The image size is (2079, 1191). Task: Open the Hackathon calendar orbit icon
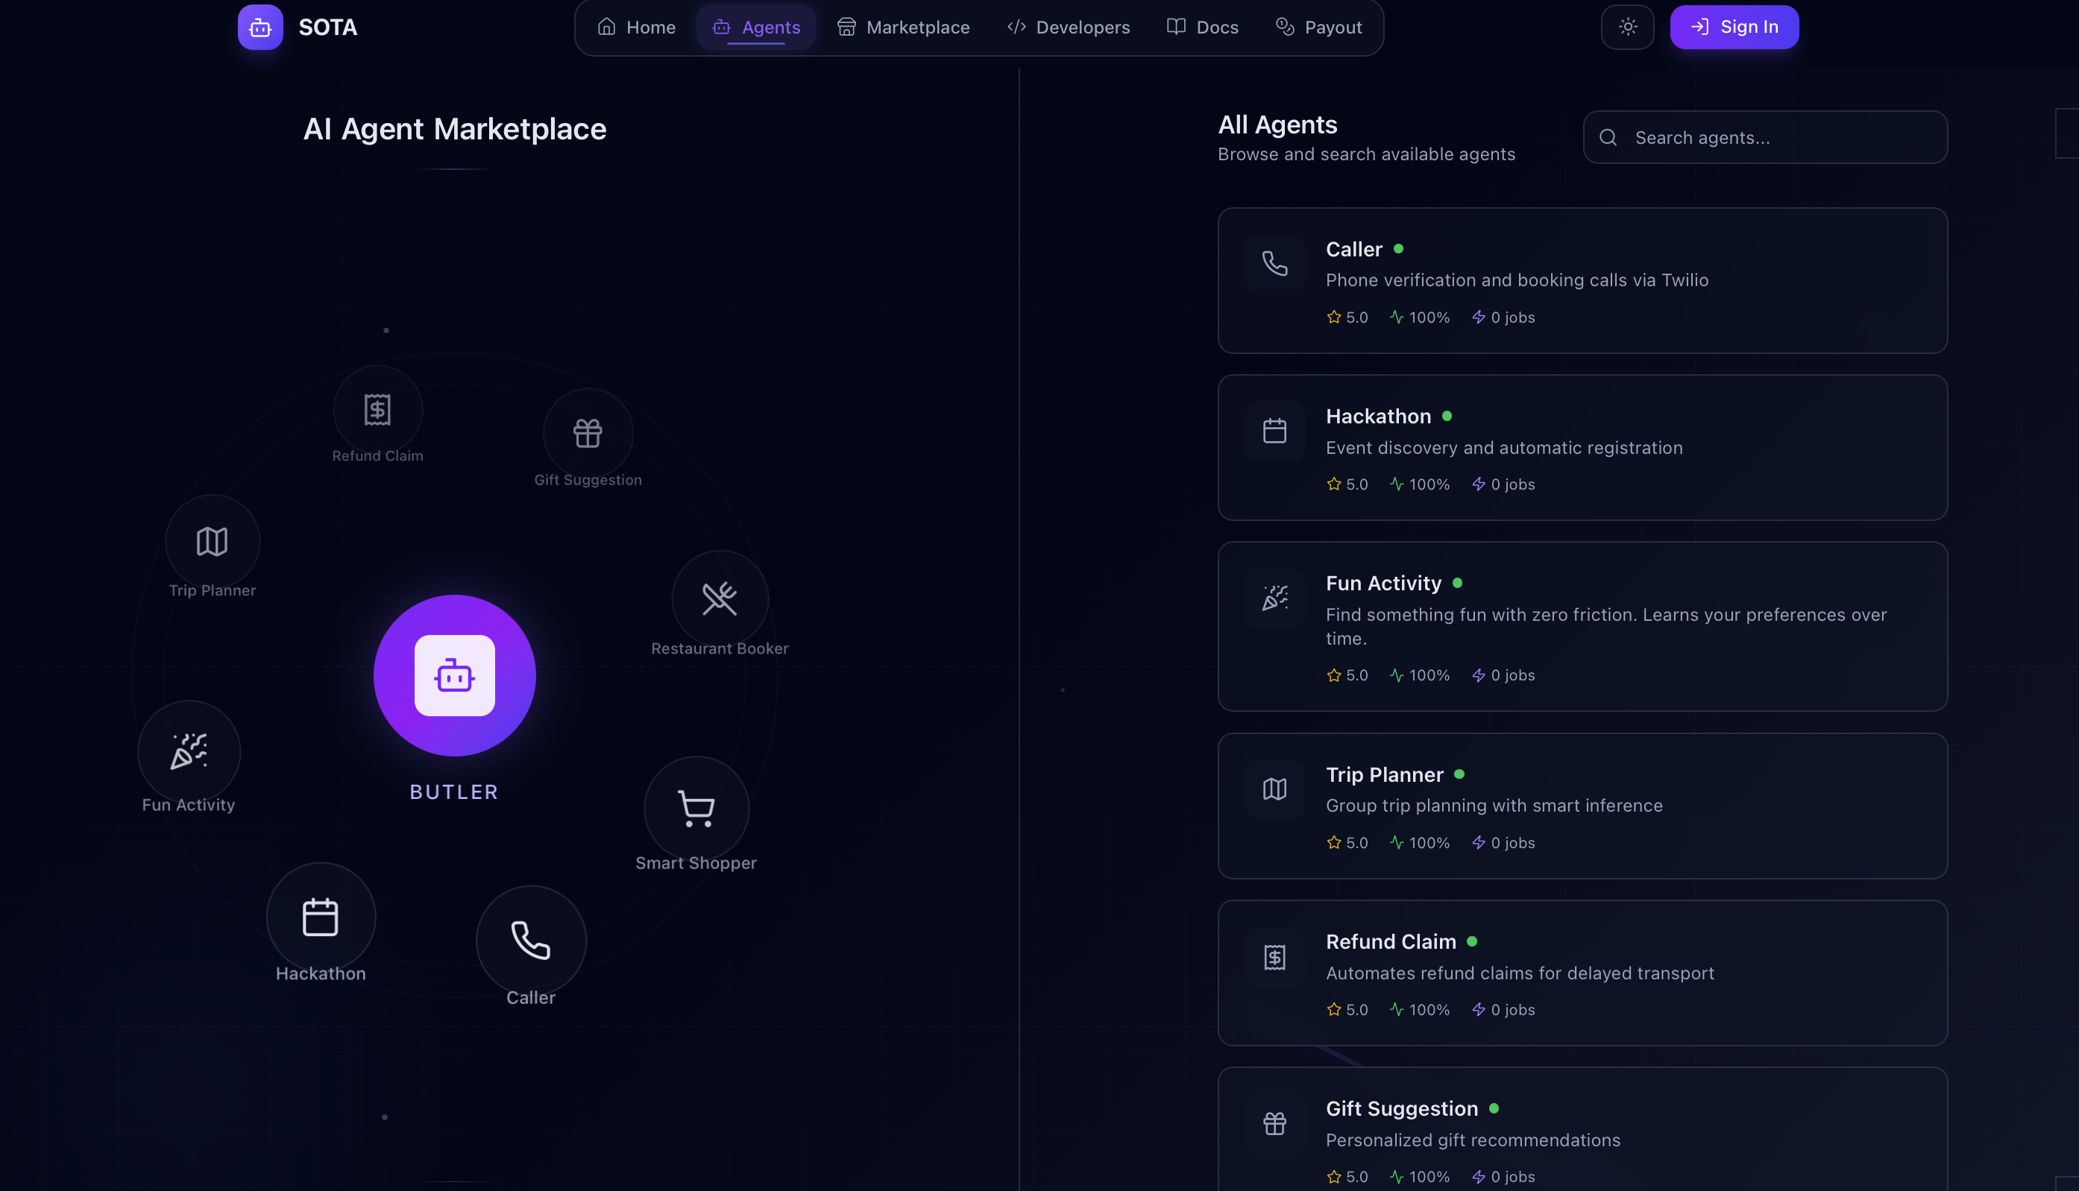pyautogui.click(x=321, y=917)
